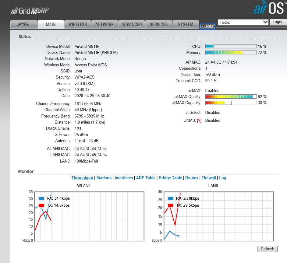Click the Memory percentage '72 %'

[262, 52]
